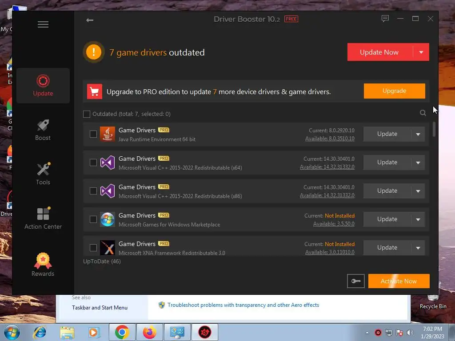
Task: Open the volume speaker tray icon
Action: tap(410, 333)
